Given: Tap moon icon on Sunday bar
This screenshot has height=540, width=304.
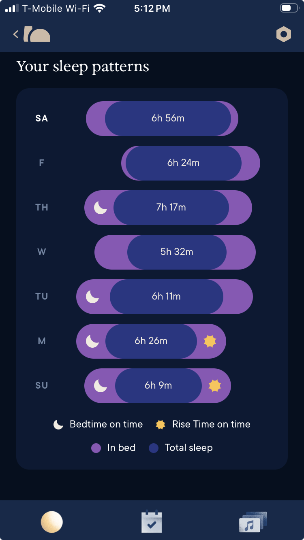Looking at the screenshot, I should point(101,386).
